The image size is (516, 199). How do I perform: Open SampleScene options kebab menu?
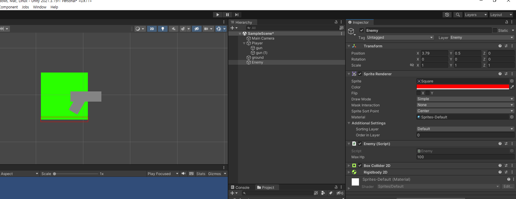[341, 34]
